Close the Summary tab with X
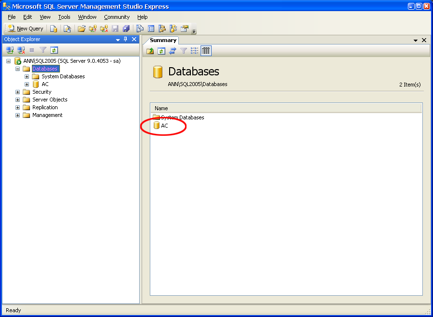The image size is (433, 317). 424,40
